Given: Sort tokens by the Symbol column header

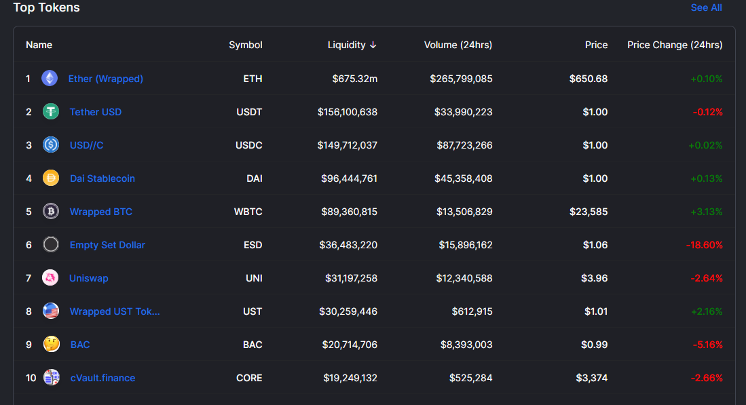Looking at the screenshot, I should point(246,45).
